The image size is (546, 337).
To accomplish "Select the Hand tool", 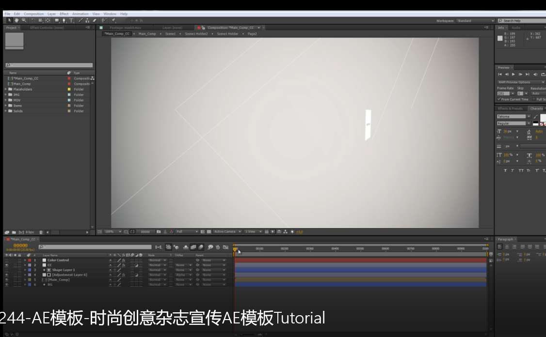I will 16,20.
